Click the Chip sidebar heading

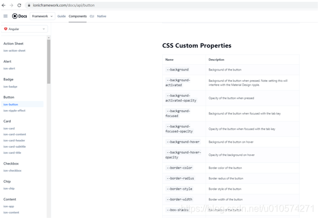7,181
